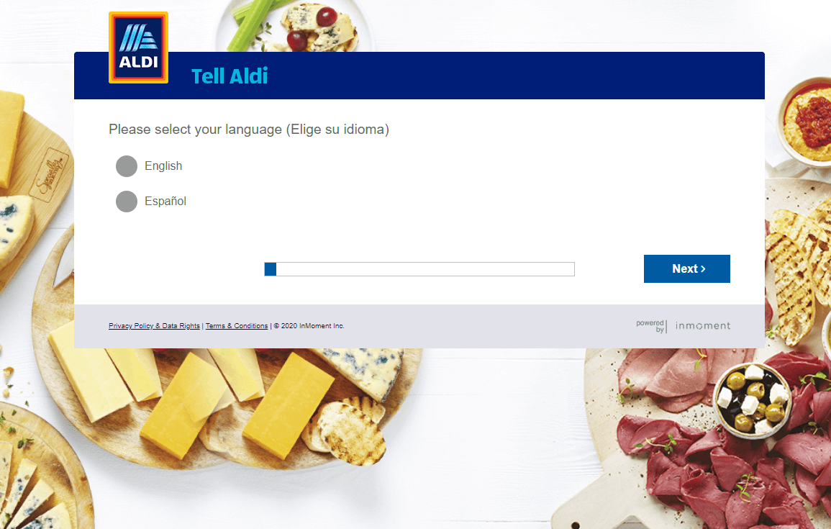The width and height of the screenshot is (831, 529).
Task: Open Privacy Policy & Data Rights link
Action: (x=154, y=326)
